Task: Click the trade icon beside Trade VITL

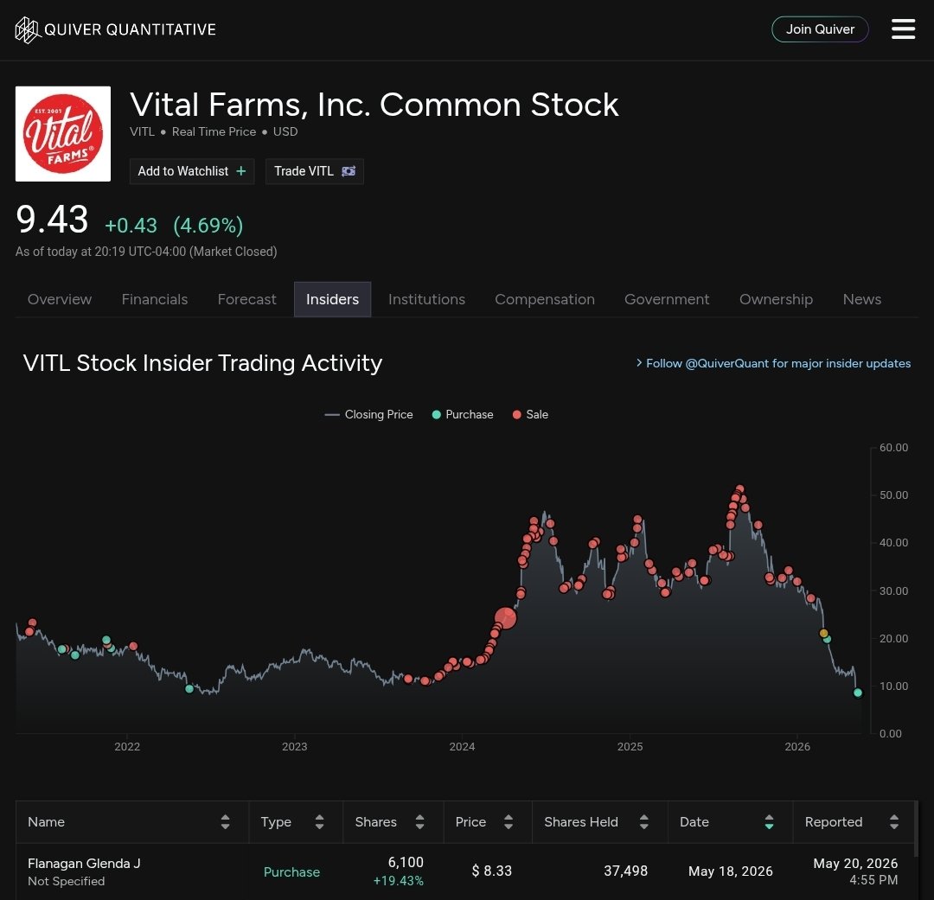Action: pos(349,171)
